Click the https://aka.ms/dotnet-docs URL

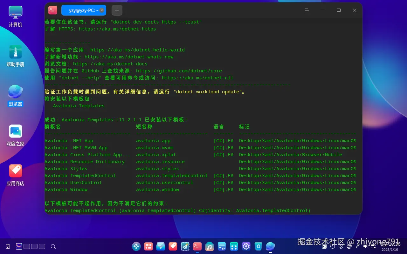[x=110, y=64]
